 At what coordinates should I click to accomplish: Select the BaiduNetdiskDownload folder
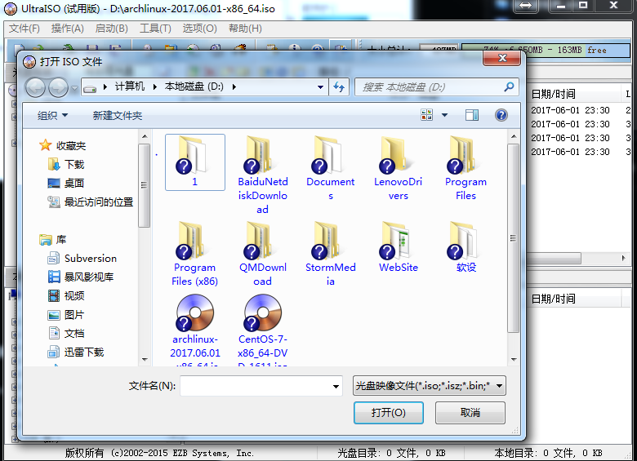262,175
